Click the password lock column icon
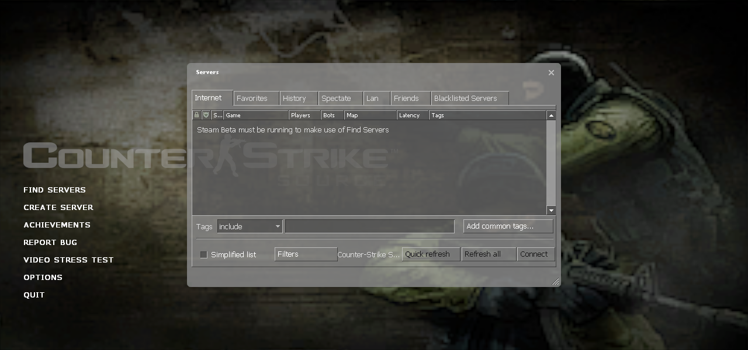Image resolution: width=748 pixels, height=350 pixels. (197, 115)
